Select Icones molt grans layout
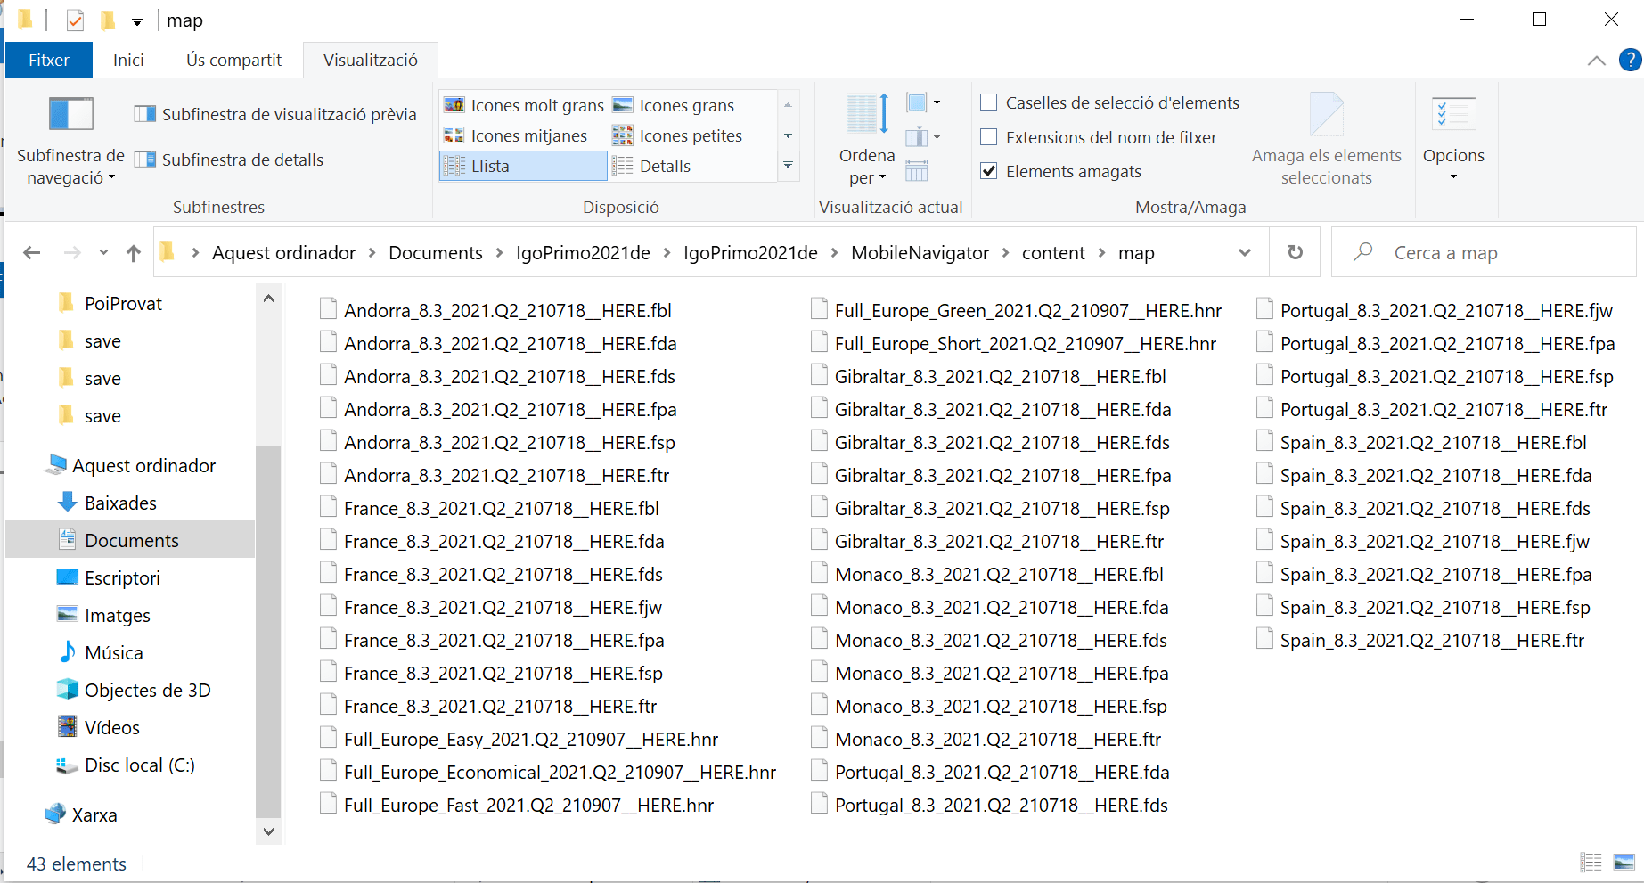The height and width of the screenshot is (884, 1644). click(x=524, y=105)
